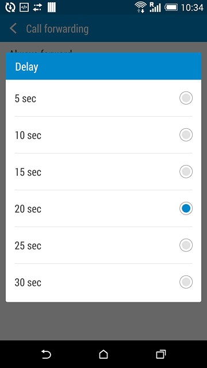Tap the Delay dialog header
The height and width of the screenshot is (368, 207).
103,66
